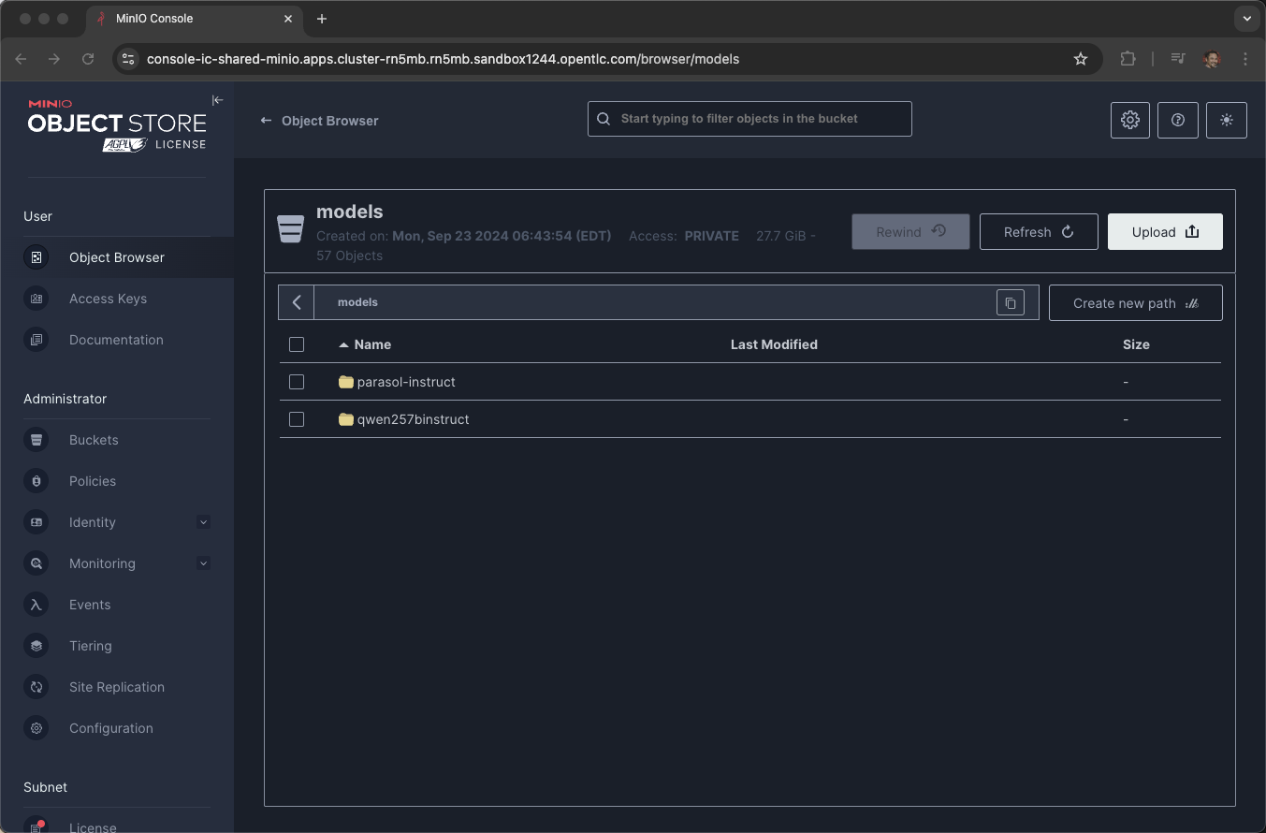The height and width of the screenshot is (833, 1266).
Task: Click the Create new path button
Action: tap(1135, 303)
